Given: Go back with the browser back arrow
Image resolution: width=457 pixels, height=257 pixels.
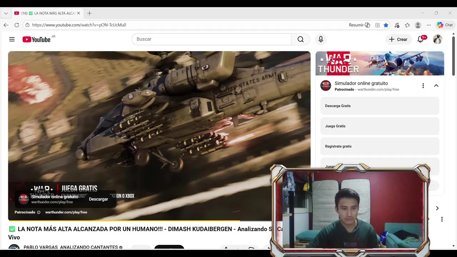Looking at the screenshot, I should [x=6, y=25].
